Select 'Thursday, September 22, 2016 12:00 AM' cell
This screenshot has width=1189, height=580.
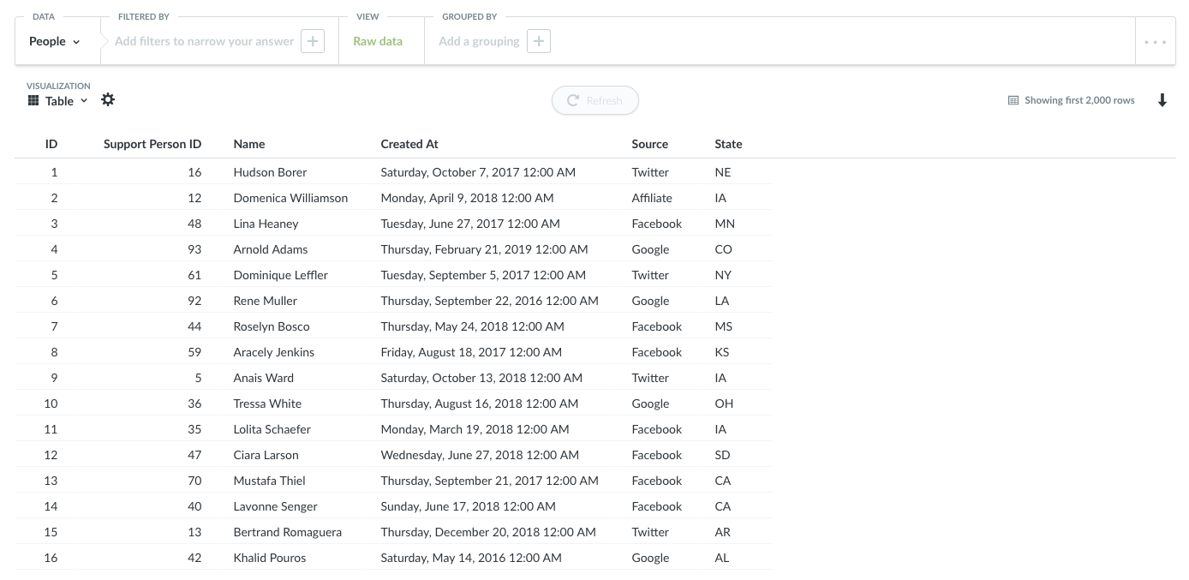point(489,301)
